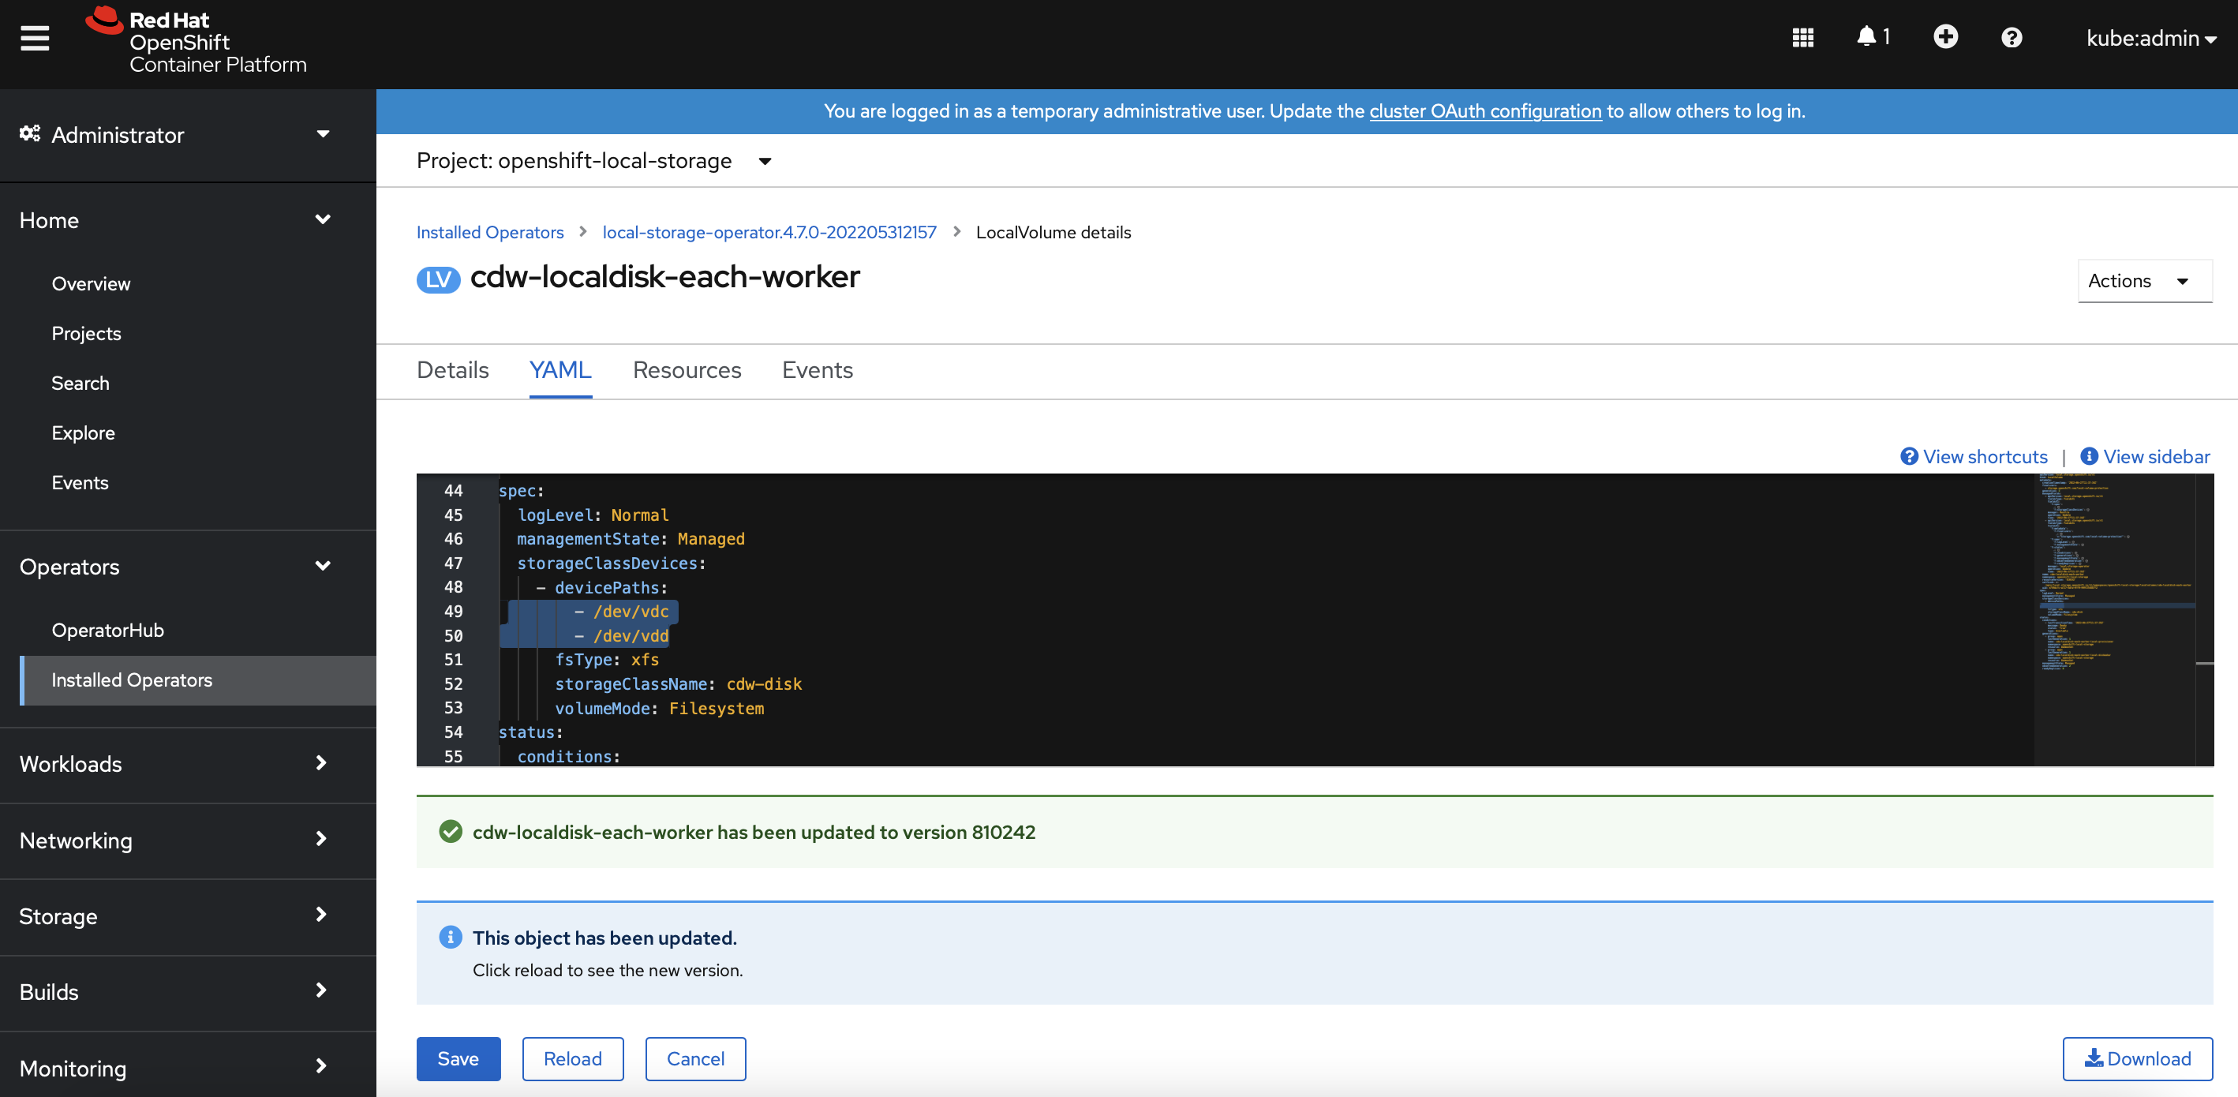Viewport: 2238px width, 1097px height.
Task: Click the notifications bell icon
Action: click(x=1866, y=36)
